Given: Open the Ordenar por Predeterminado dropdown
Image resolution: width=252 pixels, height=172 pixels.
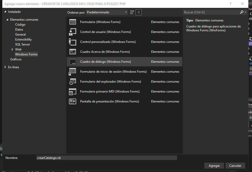Looking at the screenshot, I should coord(107,12).
